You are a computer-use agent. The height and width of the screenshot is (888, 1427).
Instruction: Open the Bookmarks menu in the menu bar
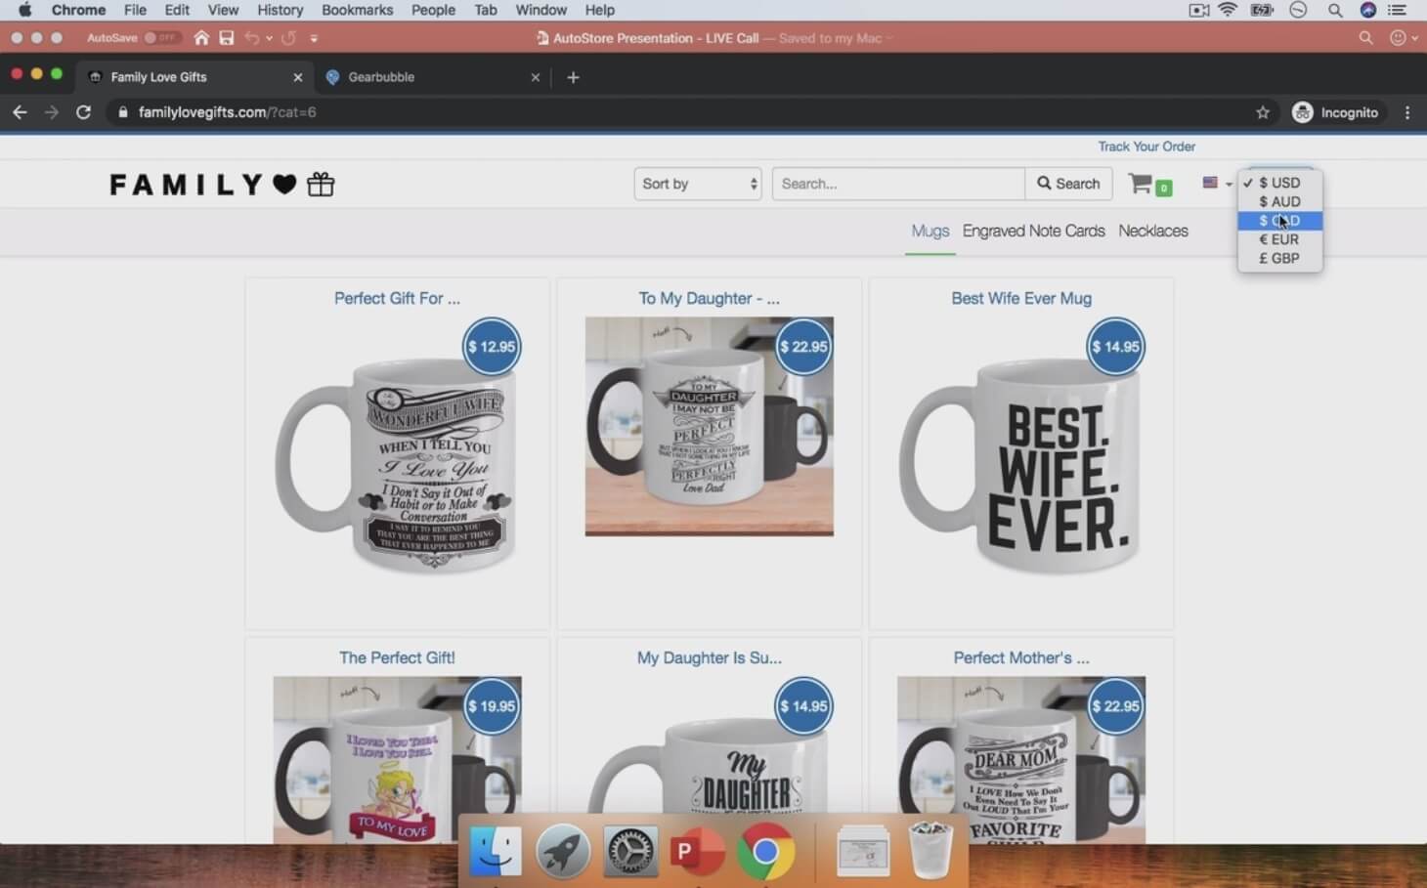(x=358, y=10)
